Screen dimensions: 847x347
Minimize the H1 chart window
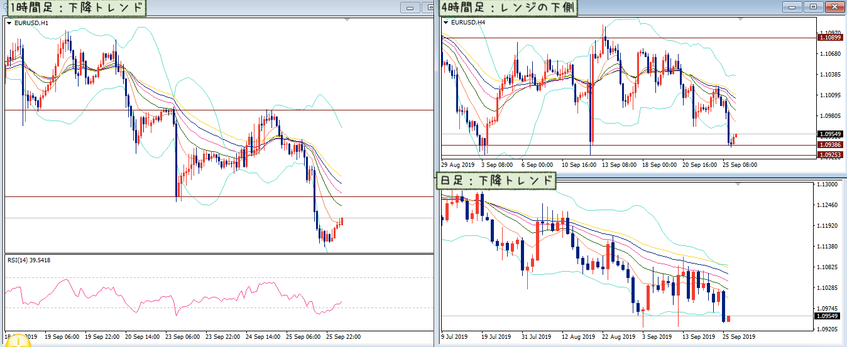pyautogui.click(x=411, y=8)
